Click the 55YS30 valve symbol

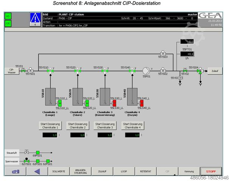tap(103, 71)
